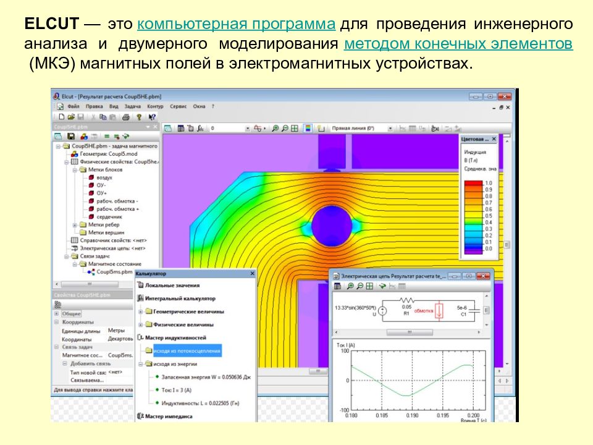
Task: Click the Local values icon in Calculator
Action: coord(140,285)
